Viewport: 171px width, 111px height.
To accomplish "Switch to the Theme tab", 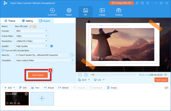I will tap(10, 21).
